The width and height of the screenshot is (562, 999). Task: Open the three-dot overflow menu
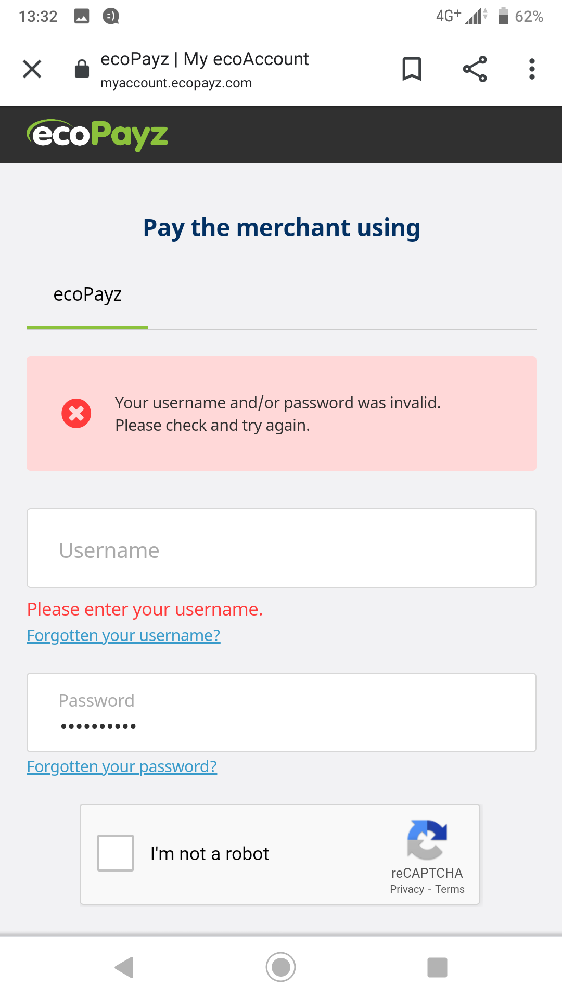[x=532, y=69]
